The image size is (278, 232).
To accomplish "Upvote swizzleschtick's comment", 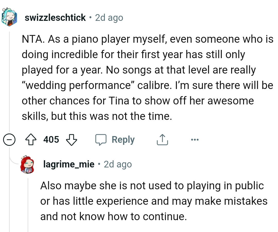I will click(x=31, y=139).
